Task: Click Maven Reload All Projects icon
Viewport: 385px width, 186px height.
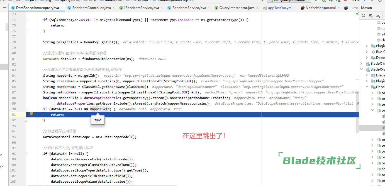Action: 364,16
